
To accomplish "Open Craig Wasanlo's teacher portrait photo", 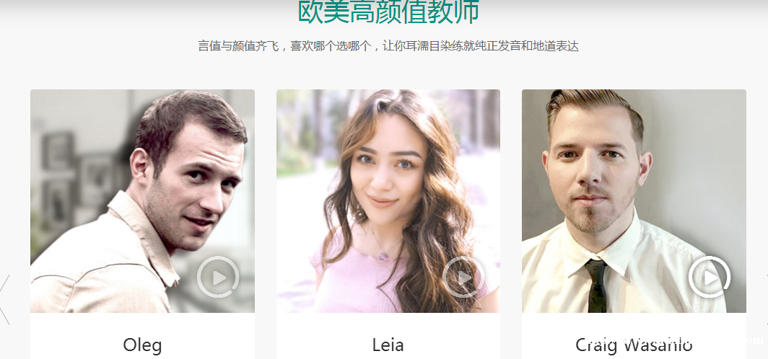I will [x=634, y=201].
